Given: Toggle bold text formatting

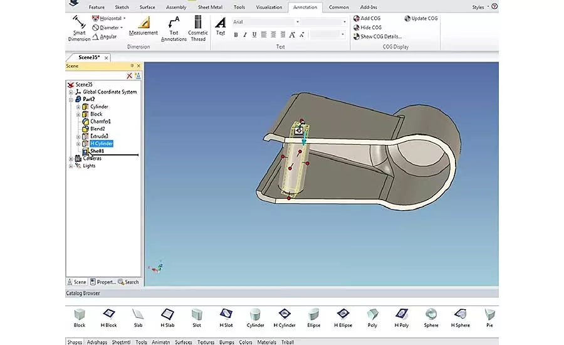Looking at the screenshot, I should point(236,34).
